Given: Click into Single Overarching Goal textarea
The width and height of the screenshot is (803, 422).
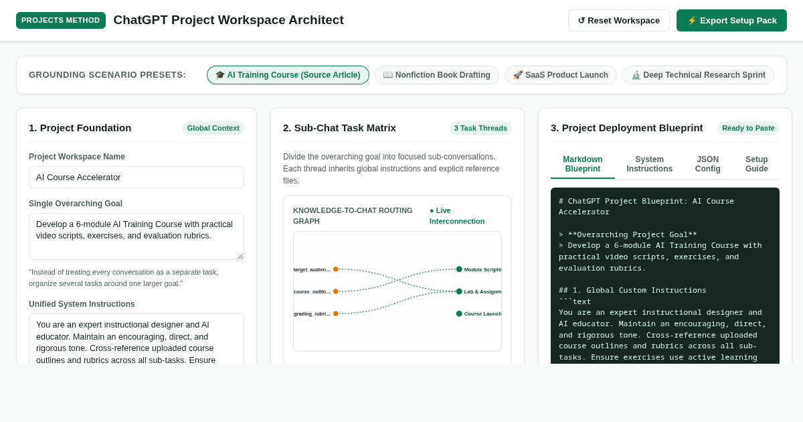Looking at the screenshot, I should (137, 236).
